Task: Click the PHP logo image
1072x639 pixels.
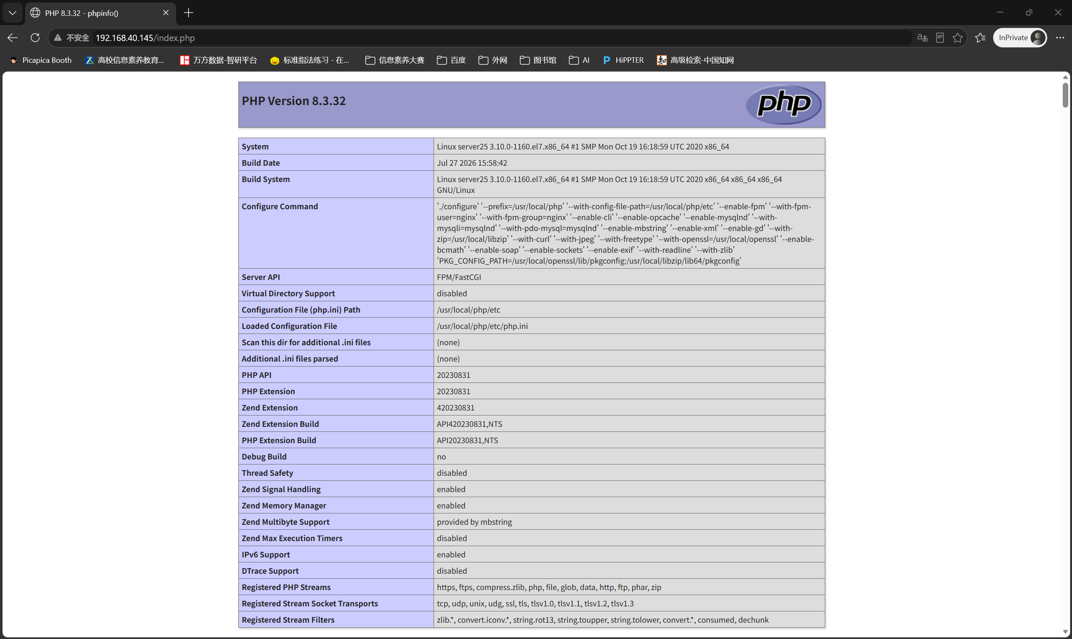Action: 783,104
